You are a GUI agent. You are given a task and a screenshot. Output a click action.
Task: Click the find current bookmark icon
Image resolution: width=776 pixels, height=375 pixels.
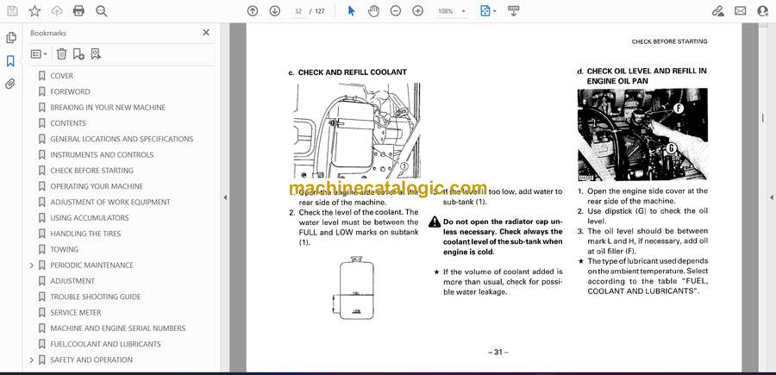[x=96, y=54]
